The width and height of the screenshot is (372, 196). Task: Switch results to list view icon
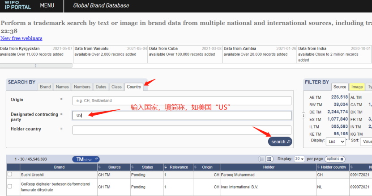[262, 159]
